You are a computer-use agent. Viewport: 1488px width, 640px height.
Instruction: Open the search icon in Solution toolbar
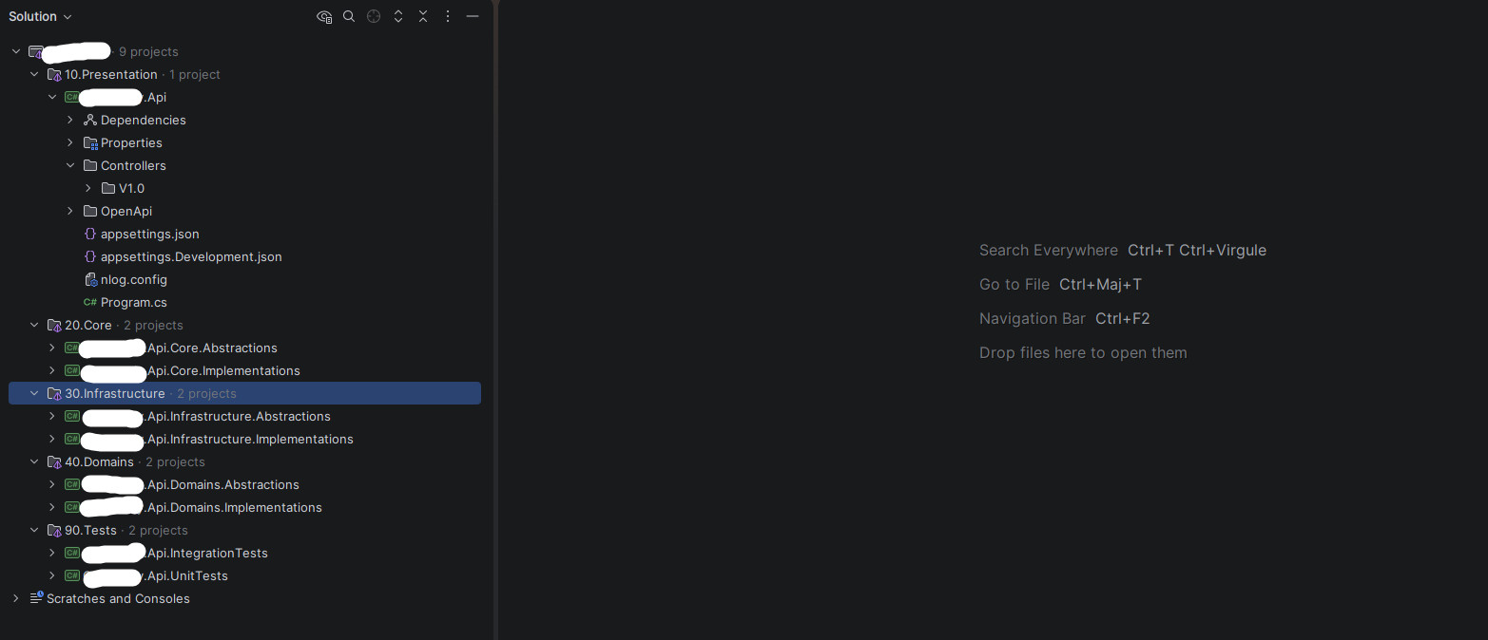coord(349,16)
